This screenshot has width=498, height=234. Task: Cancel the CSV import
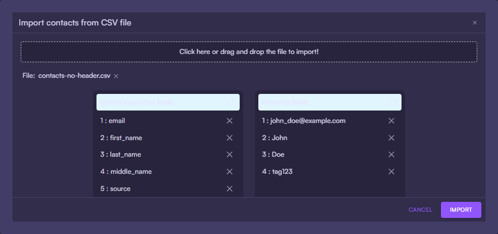(x=420, y=210)
